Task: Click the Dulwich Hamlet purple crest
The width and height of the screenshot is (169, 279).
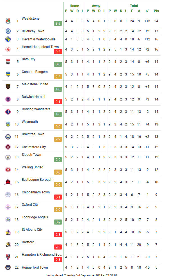Action: [8, 99]
